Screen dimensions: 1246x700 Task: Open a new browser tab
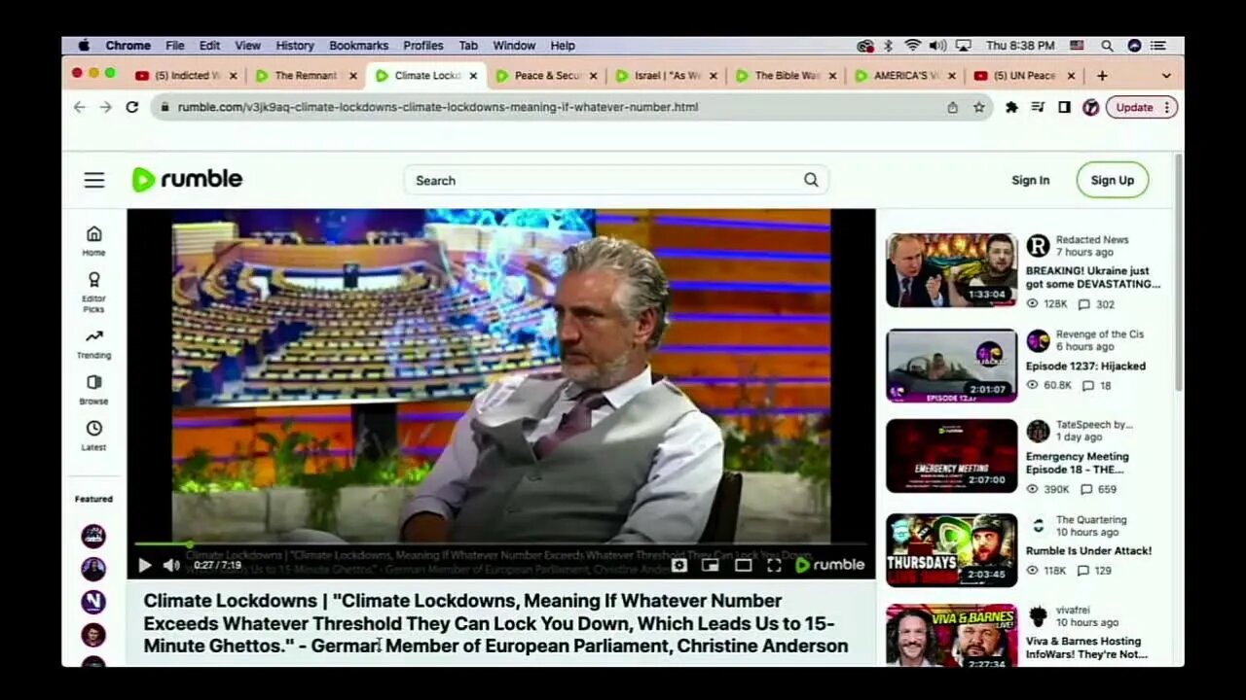[1102, 75]
